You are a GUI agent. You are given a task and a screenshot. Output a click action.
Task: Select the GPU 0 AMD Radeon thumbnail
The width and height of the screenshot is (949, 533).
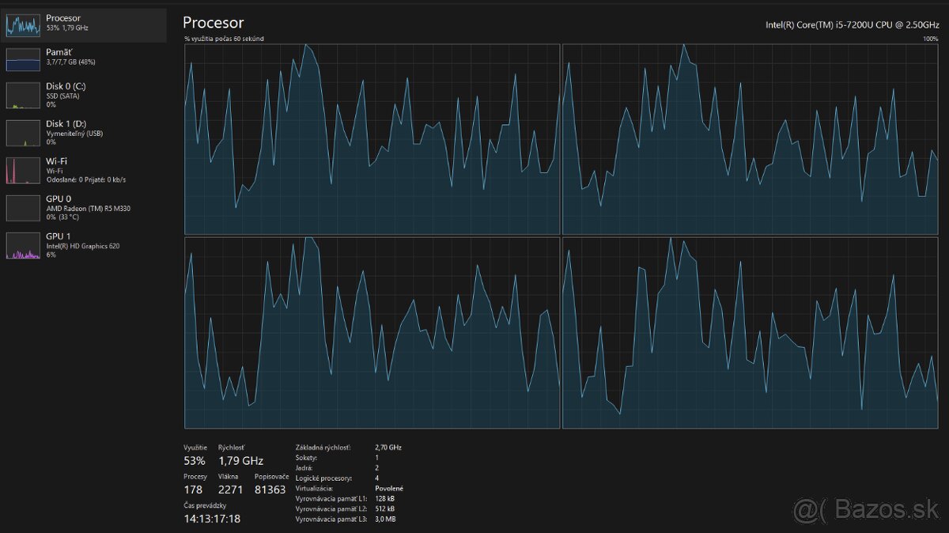(x=23, y=208)
